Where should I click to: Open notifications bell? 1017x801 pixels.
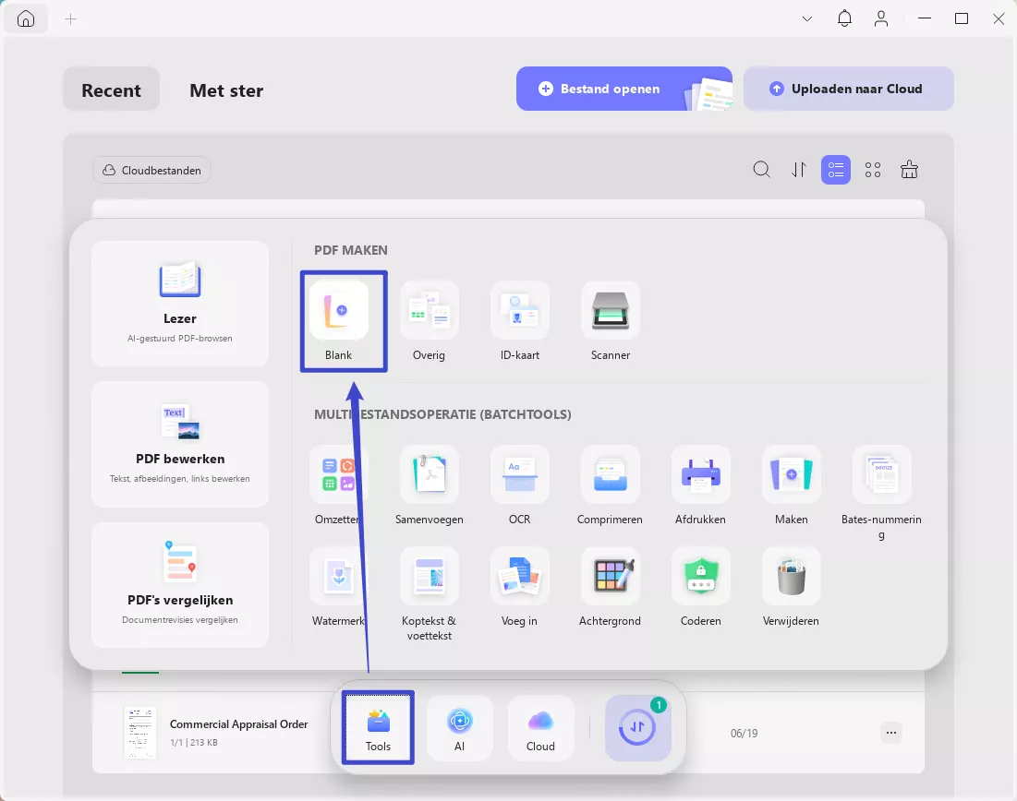(x=844, y=18)
